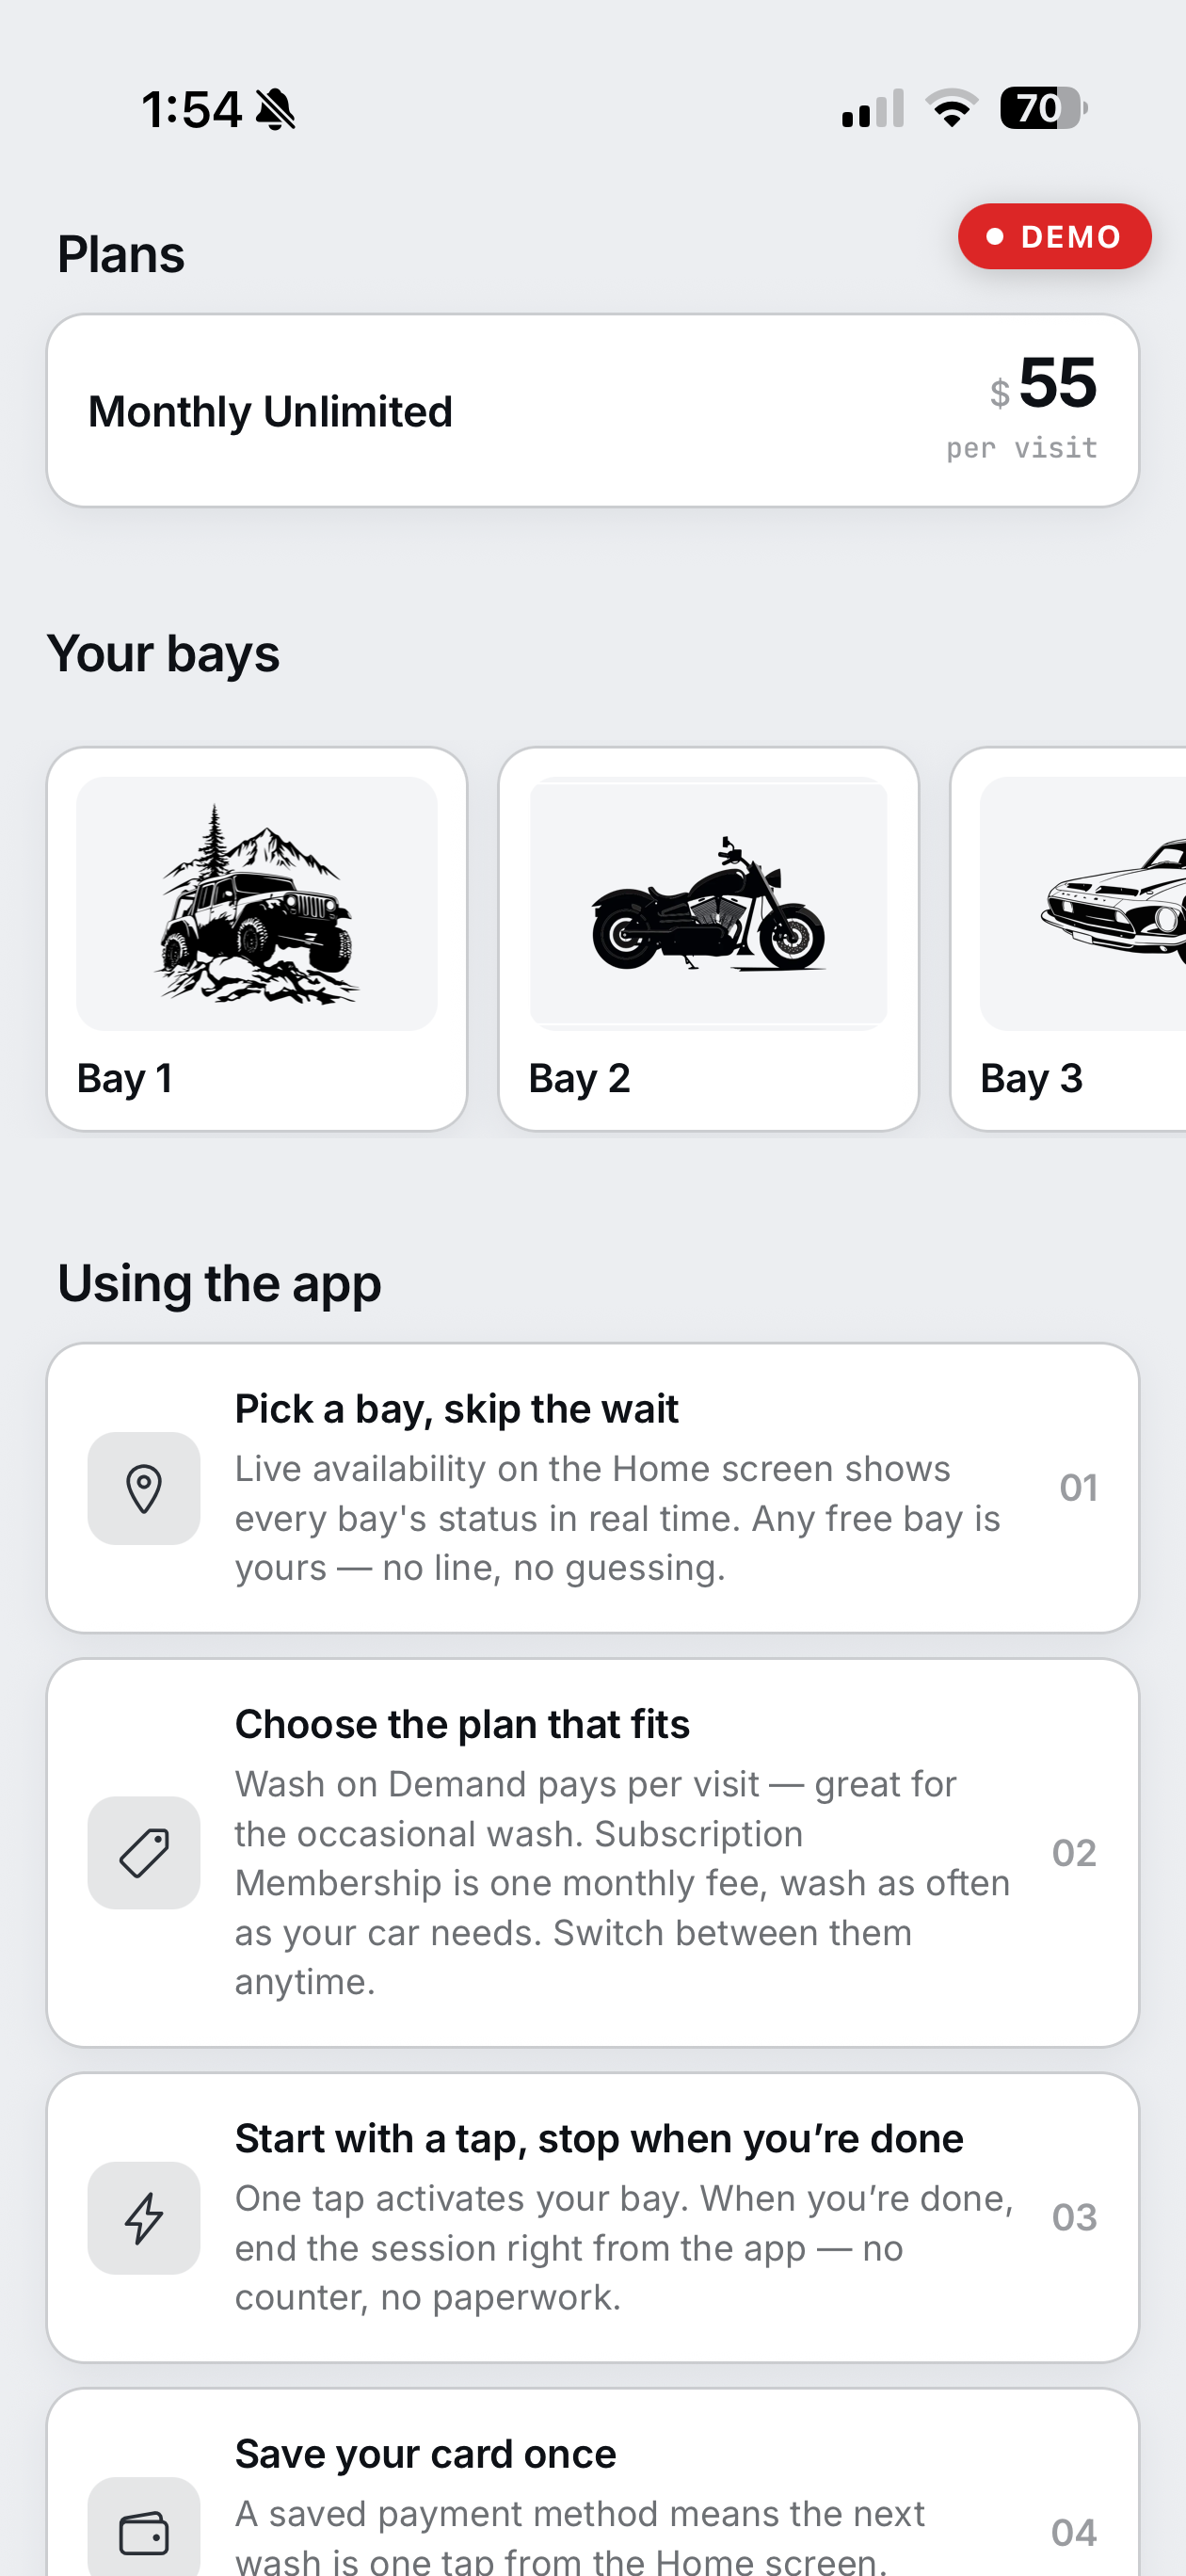Open Bay 3 car thumbnail
1186x2576 pixels.
click(1084, 904)
